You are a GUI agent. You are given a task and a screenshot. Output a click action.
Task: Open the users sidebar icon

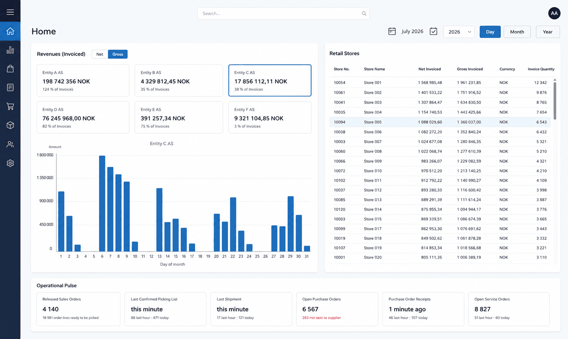10,144
